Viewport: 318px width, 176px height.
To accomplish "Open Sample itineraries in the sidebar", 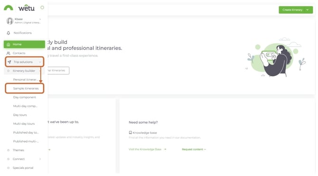I will pos(26,88).
